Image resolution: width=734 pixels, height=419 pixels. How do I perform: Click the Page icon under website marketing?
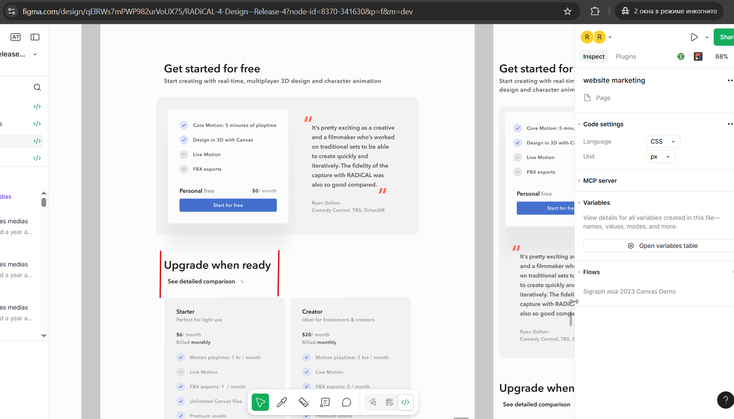point(587,97)
